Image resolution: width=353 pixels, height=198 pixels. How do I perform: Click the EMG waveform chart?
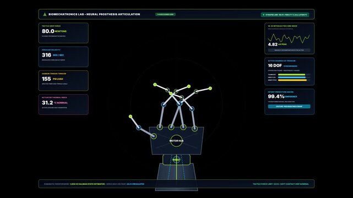289,38
